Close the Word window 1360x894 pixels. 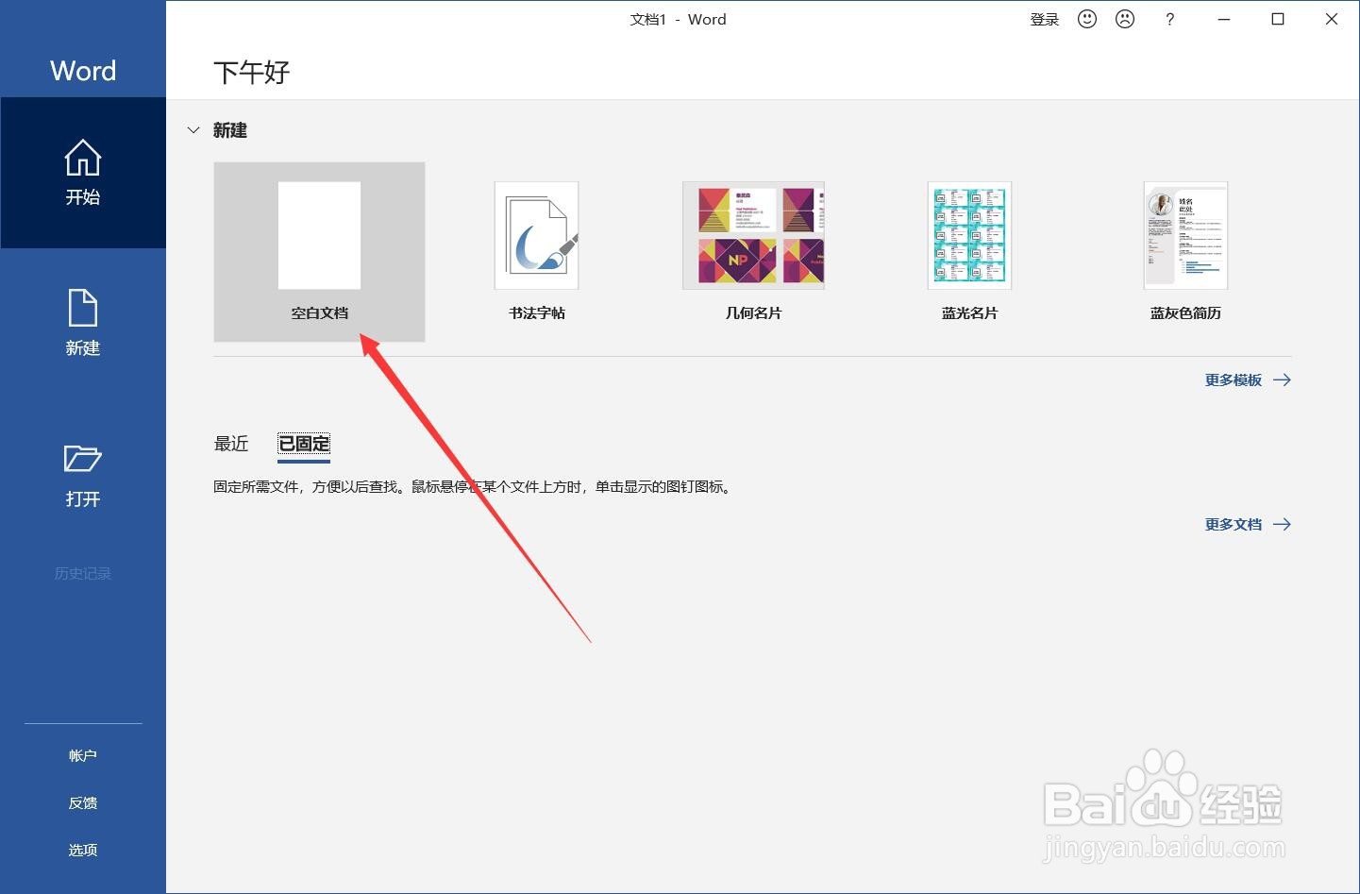click(1332, 19)
